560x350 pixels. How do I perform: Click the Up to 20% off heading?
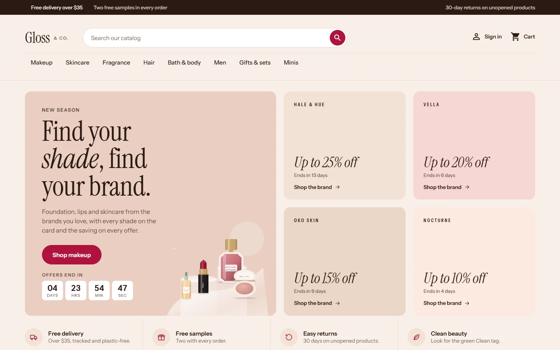pos(456,162)
